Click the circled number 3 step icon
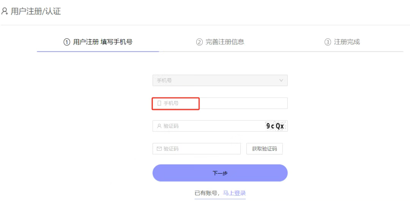This screenshot has height=201, width=410. point(328,42)
